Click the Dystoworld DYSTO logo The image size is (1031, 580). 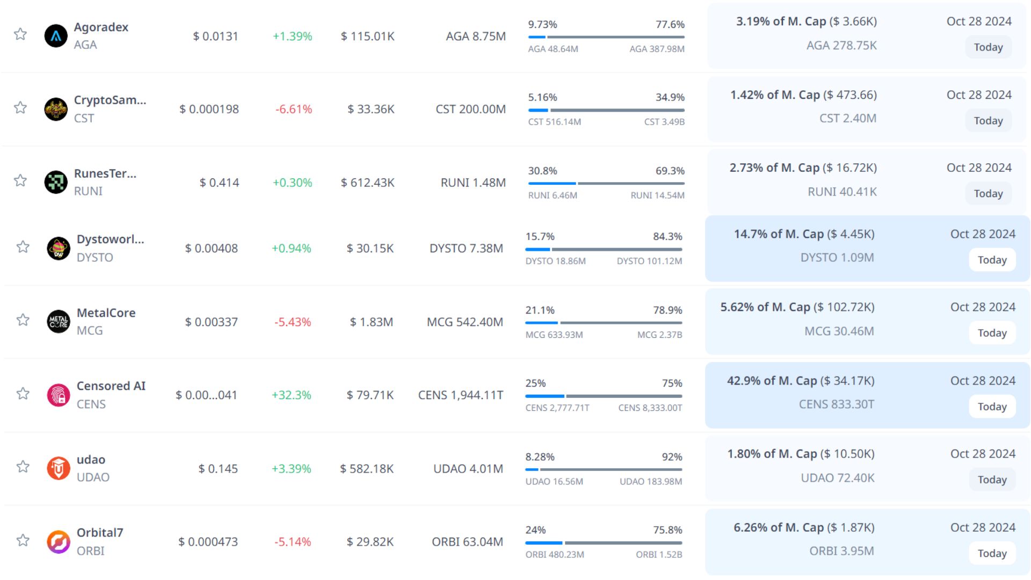(59, 248)
